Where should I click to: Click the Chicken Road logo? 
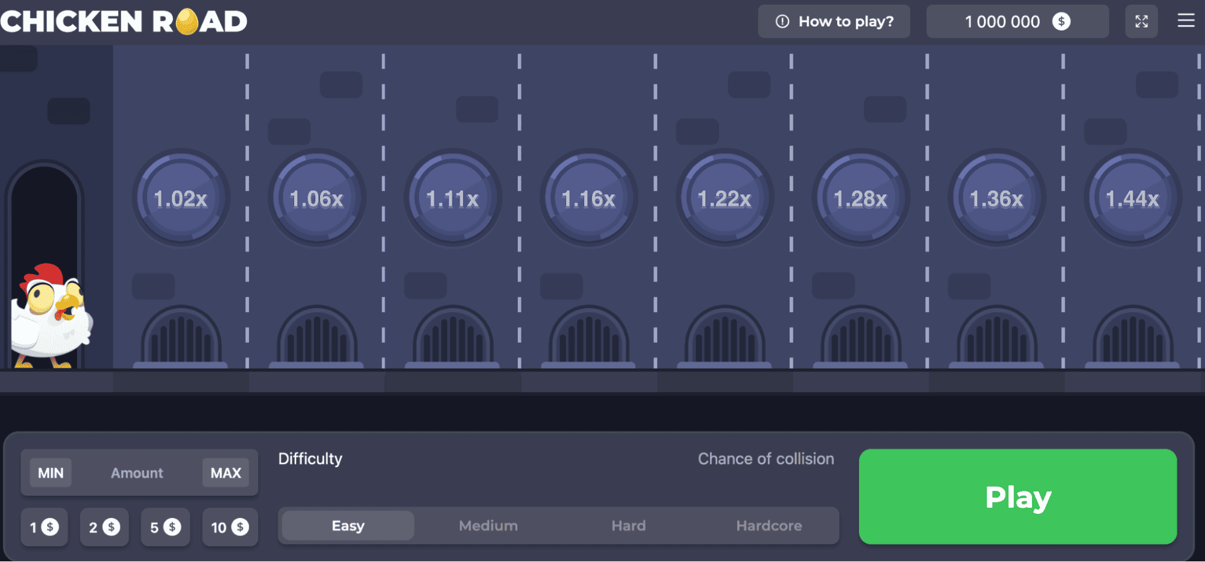(x=124, y=22)
